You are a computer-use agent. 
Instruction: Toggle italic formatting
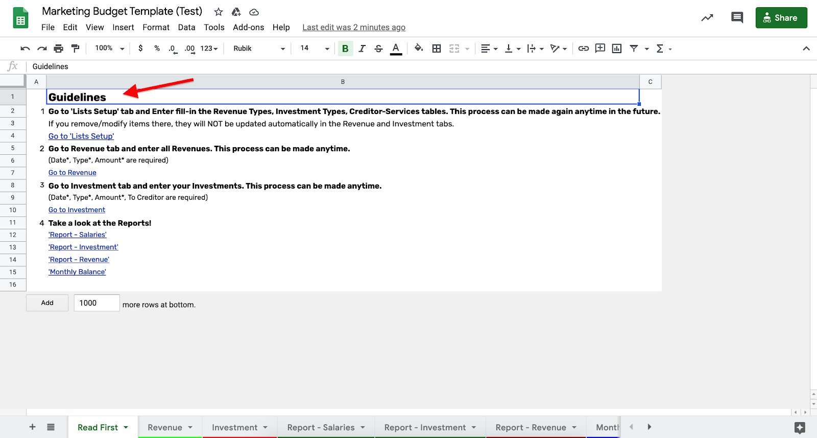(362, 49)
